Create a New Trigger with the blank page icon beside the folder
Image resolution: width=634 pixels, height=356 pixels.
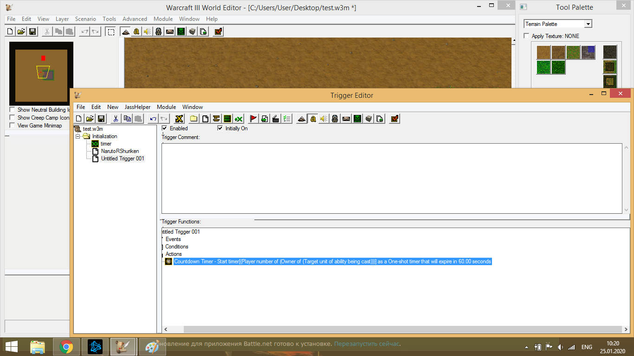click(x=205, y=119)
